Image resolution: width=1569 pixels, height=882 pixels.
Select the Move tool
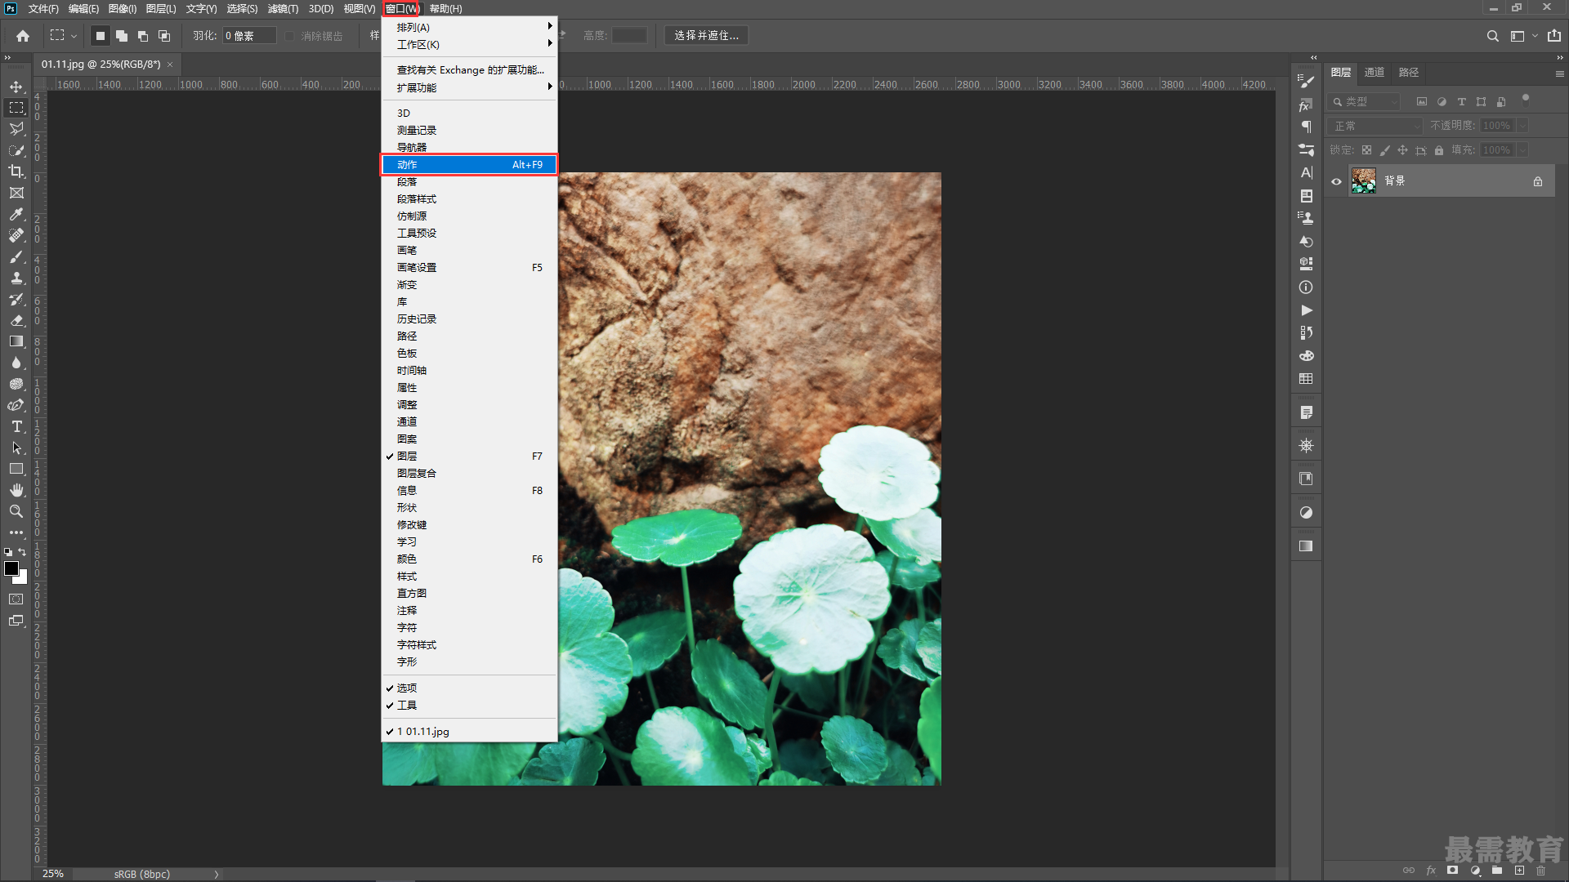pos(16,87)
